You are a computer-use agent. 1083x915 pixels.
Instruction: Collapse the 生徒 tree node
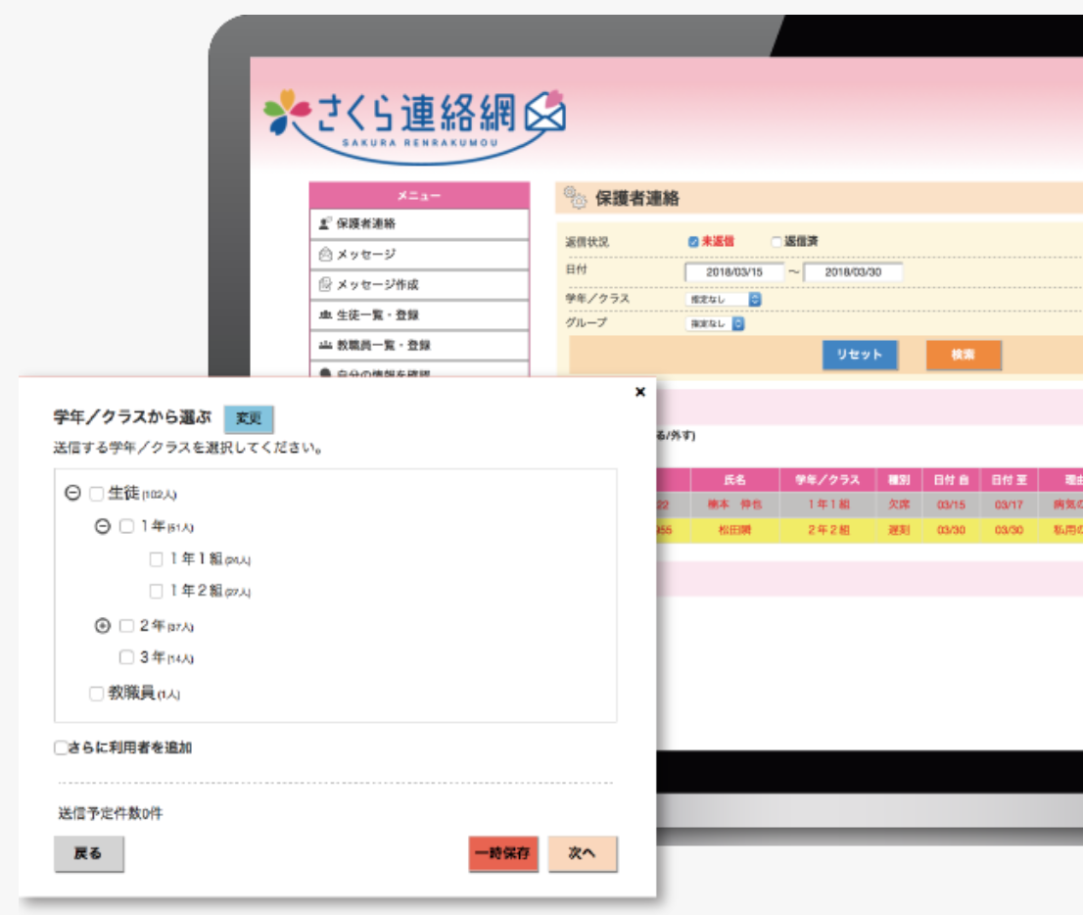71,494
